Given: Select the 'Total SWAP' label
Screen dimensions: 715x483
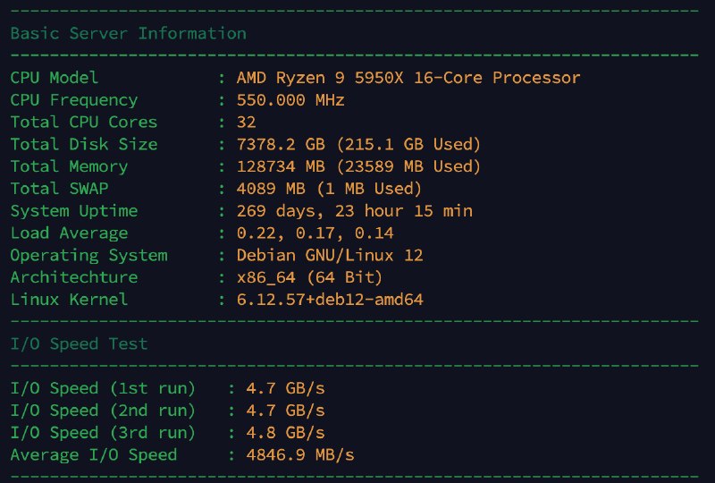Looking at the screenshot, I should pyautogui.click(x=59, y=189).
